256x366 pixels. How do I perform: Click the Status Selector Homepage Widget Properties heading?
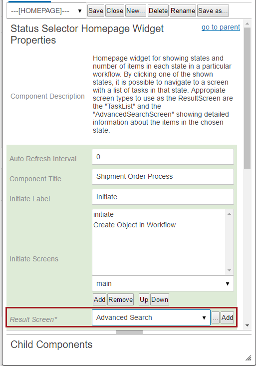(87, 35)
